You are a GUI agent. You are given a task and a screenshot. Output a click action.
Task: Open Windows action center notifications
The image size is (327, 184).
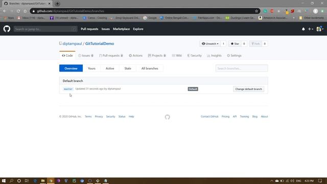click(320, 180)
